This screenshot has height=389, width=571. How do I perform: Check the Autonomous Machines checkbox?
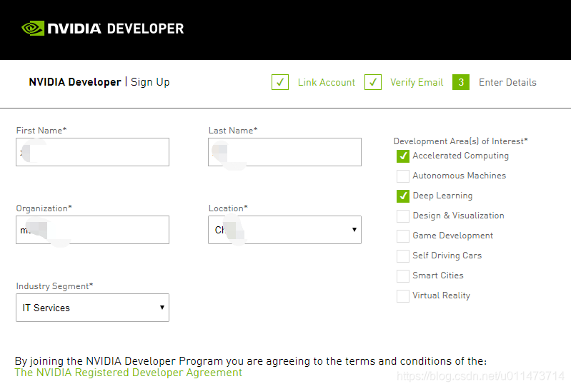[403, 176]
